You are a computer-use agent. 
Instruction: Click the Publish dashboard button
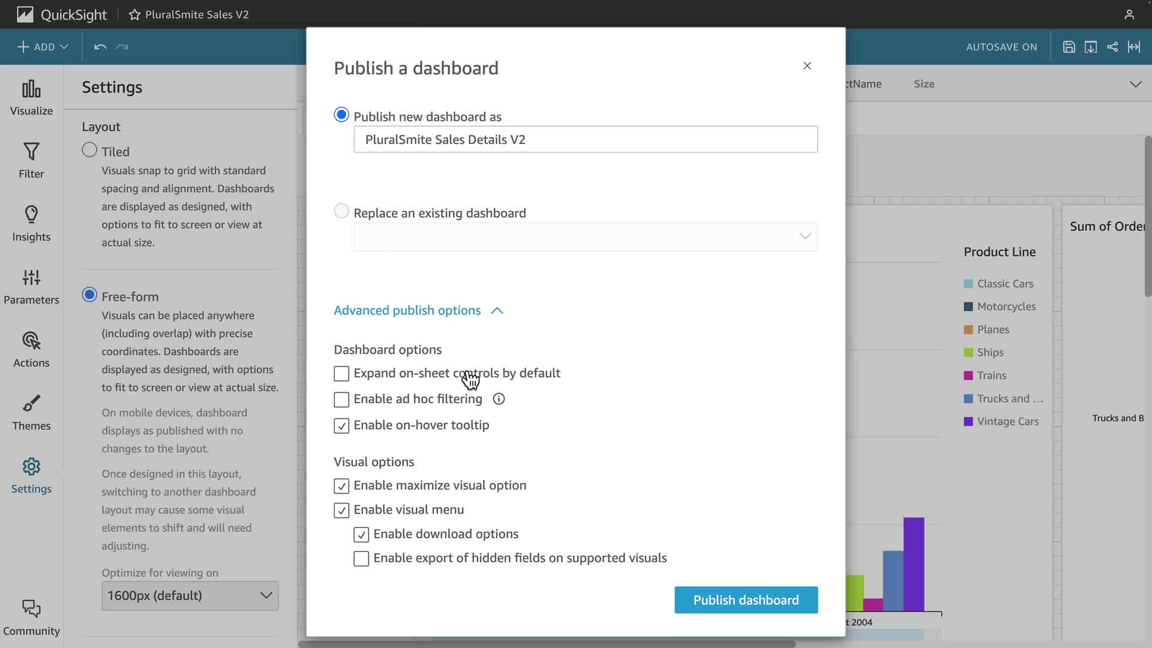point(746,600)
